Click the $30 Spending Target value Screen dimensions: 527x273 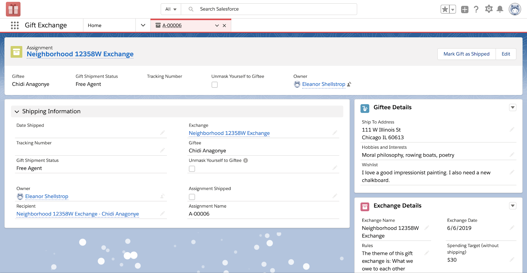tap(452, 260)
